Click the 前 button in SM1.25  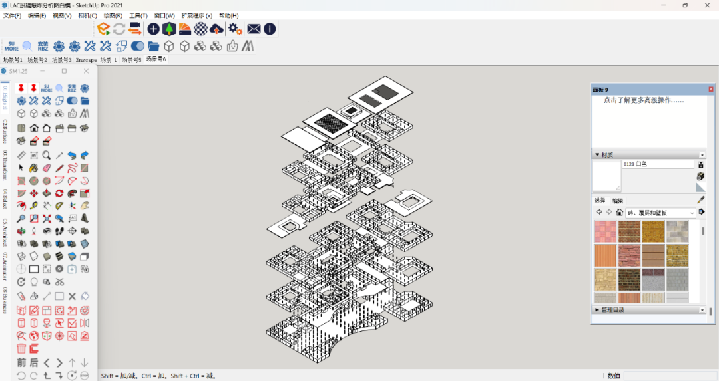21,362
